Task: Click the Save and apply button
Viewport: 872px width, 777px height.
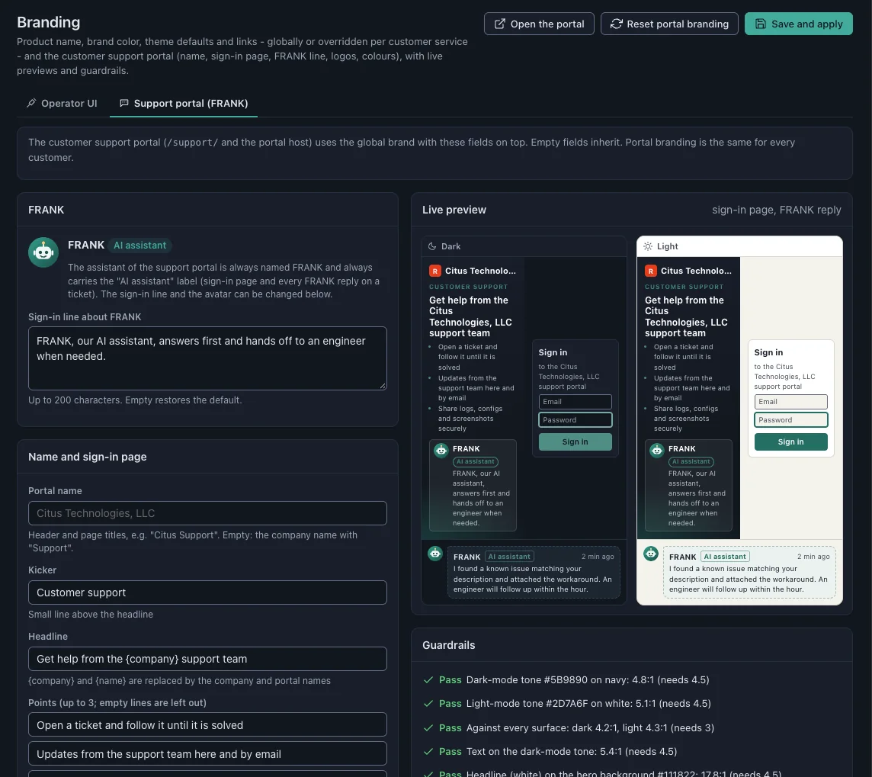Action: pos(798,24)
